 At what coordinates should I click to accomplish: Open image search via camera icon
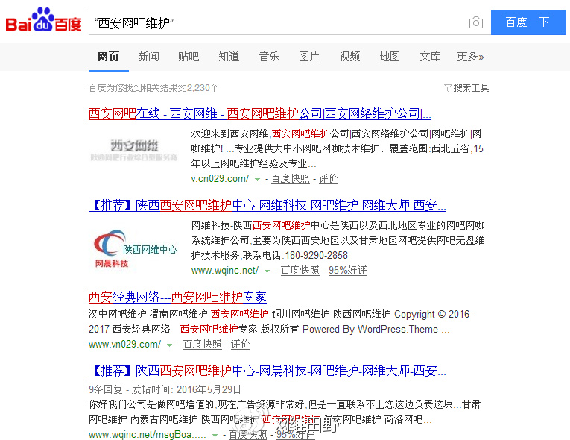pyautogui.click(x=476, y=22)
